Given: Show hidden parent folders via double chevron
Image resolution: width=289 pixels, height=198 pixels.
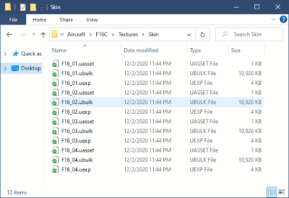Looking at the screenshot, I should click(x=62, y=34).
